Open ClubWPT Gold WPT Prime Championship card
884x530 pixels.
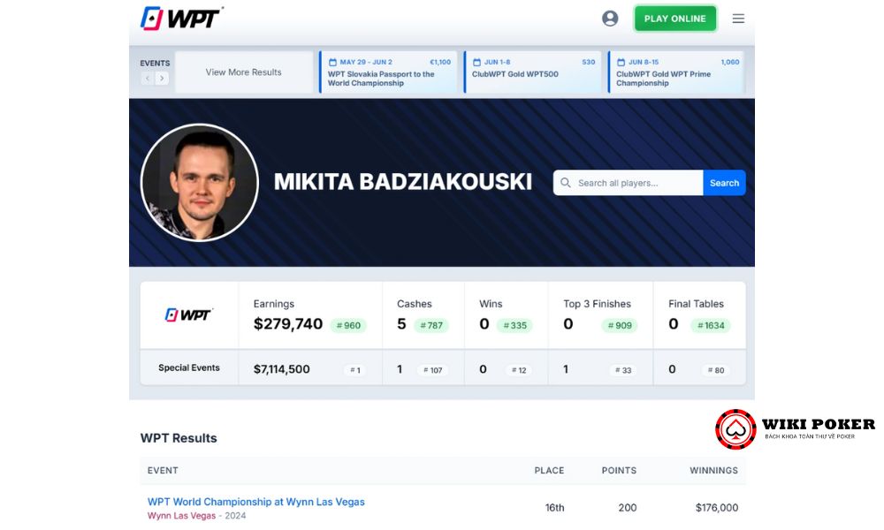(x=676, y=72)
